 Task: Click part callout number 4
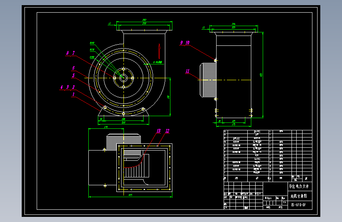pyautogui.click(x=62, y=87)
